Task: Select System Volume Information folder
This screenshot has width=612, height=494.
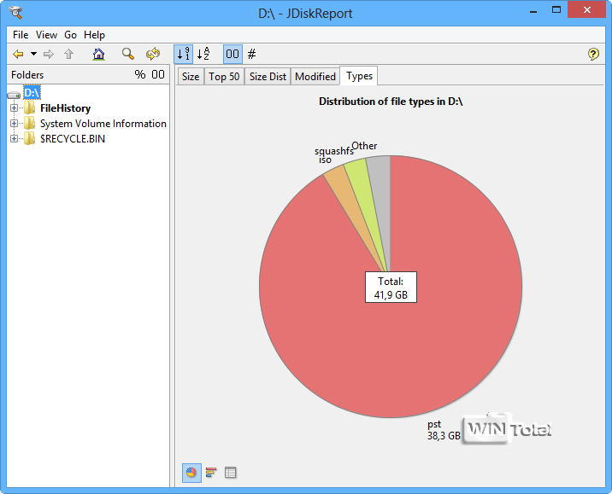Action: point(103,124)
